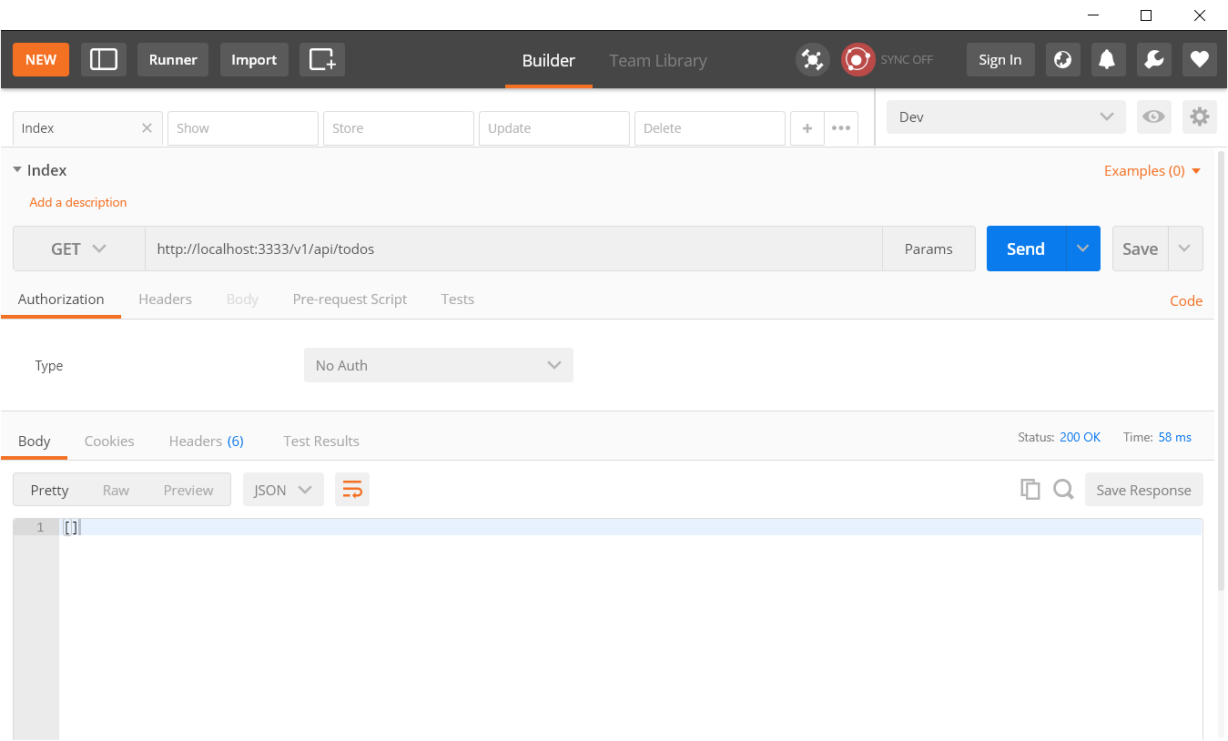Open Postman with the Runner icon
This screenshot has width=1228, height=741.
tap(172, 59)
